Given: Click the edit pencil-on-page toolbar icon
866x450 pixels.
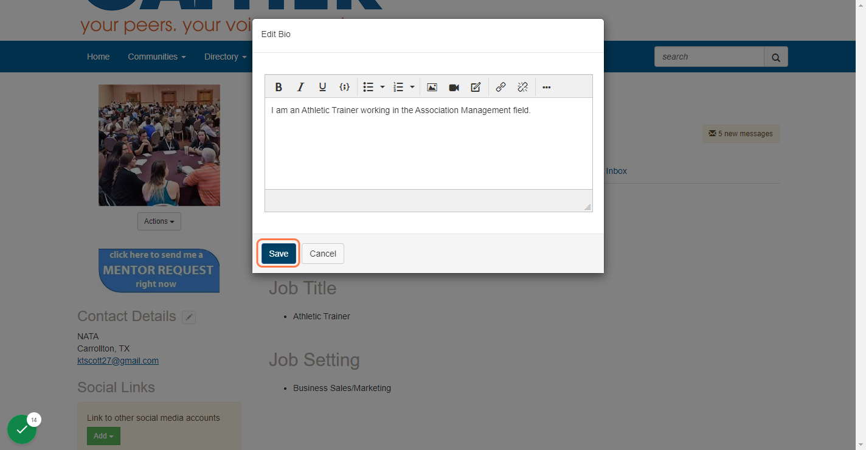Looking at the screenshot, I should click(476, 87).
